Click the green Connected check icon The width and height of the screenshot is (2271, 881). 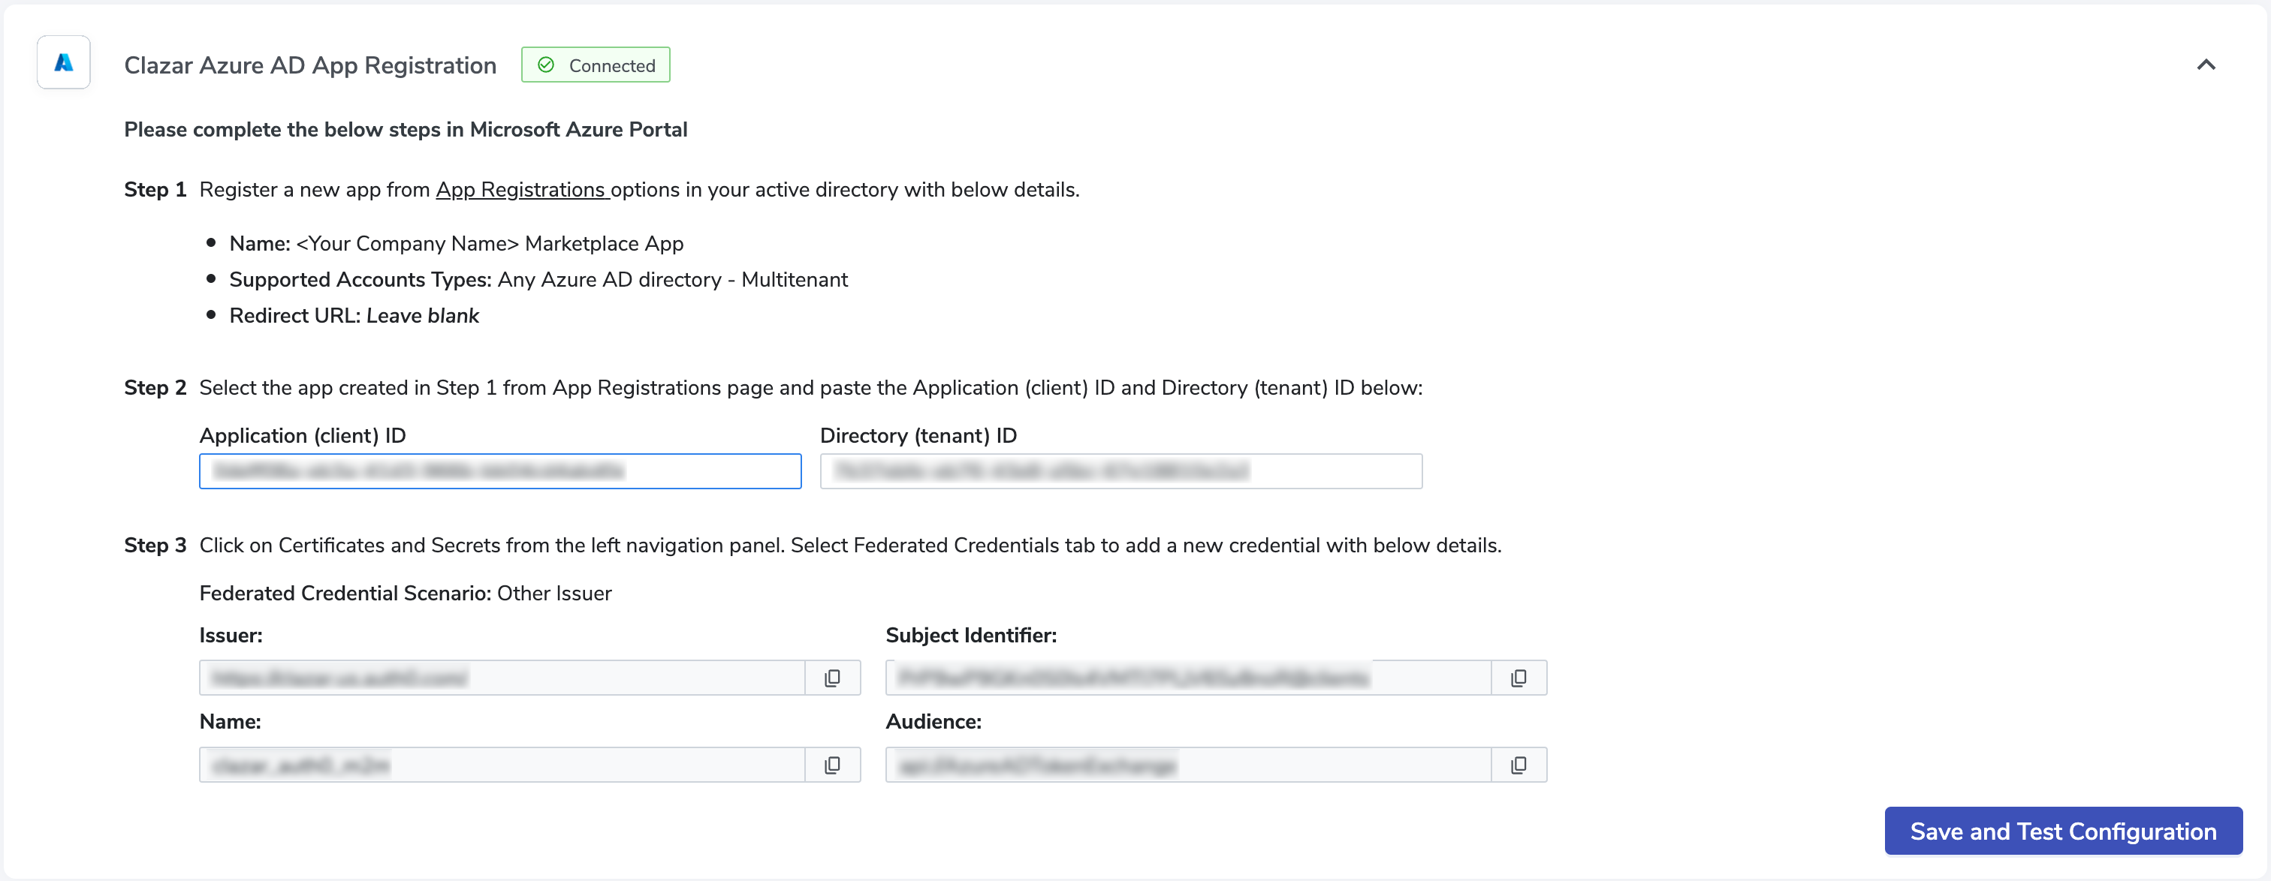pyautogui.click(x=547, y=65)
